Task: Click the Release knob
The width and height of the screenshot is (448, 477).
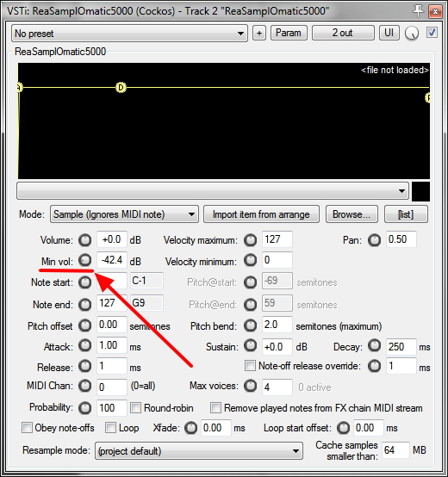Action: pos(85,366)
